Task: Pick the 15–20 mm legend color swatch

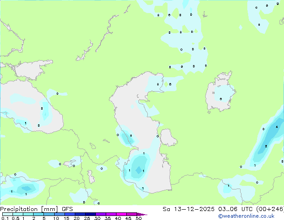Action: [x=70, y=214]
